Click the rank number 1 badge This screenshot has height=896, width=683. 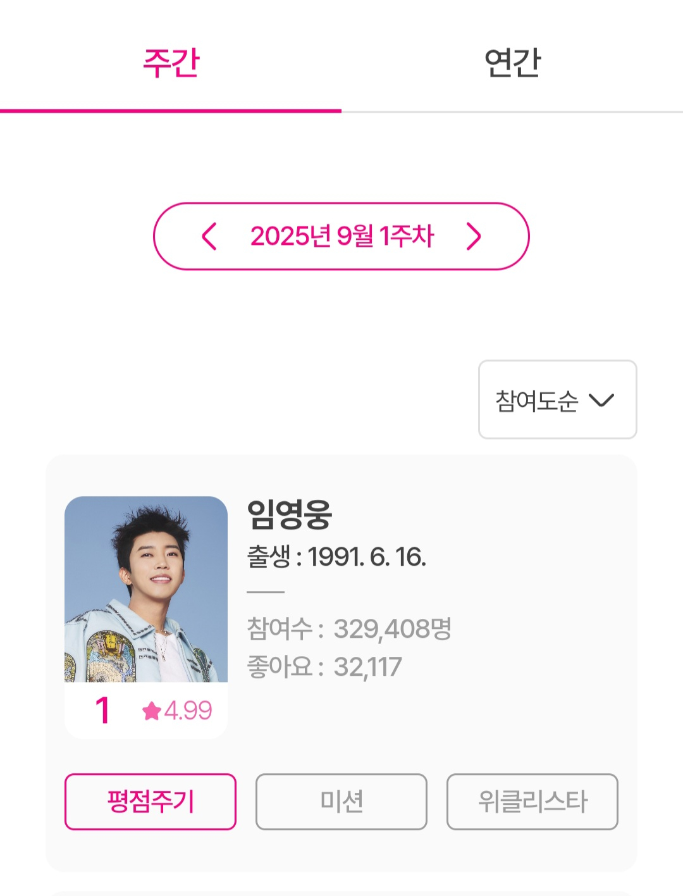click(x=102, y=710)
